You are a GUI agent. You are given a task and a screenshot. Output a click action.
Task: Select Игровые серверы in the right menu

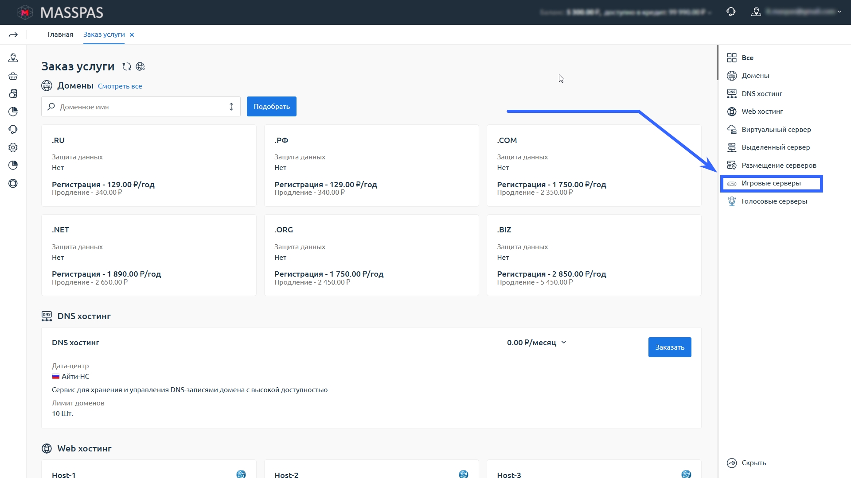[x=771, y=183]
